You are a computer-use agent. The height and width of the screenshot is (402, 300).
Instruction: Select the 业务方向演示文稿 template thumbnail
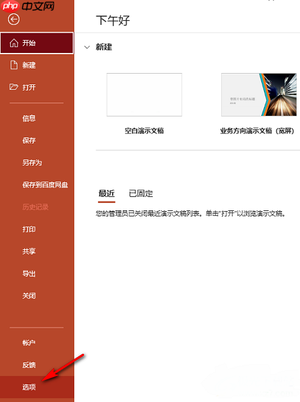click(x=259, y=94)
